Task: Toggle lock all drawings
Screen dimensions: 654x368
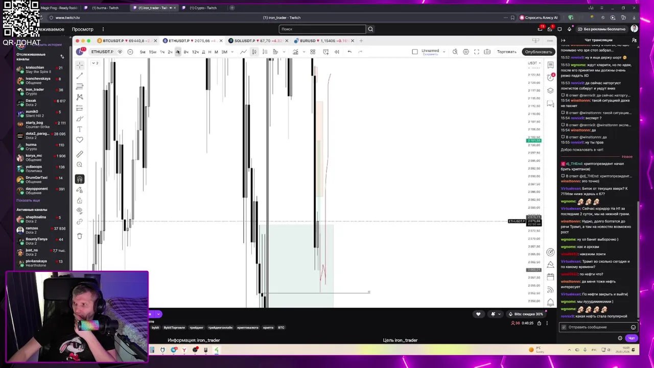Action: [x=80, y=200]
